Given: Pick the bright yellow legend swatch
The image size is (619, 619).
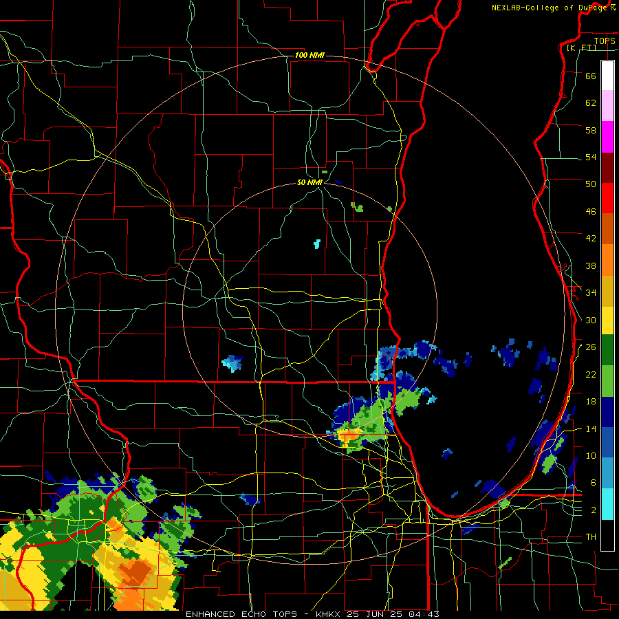Looking at the screenshot, I should tap(607, 320).
